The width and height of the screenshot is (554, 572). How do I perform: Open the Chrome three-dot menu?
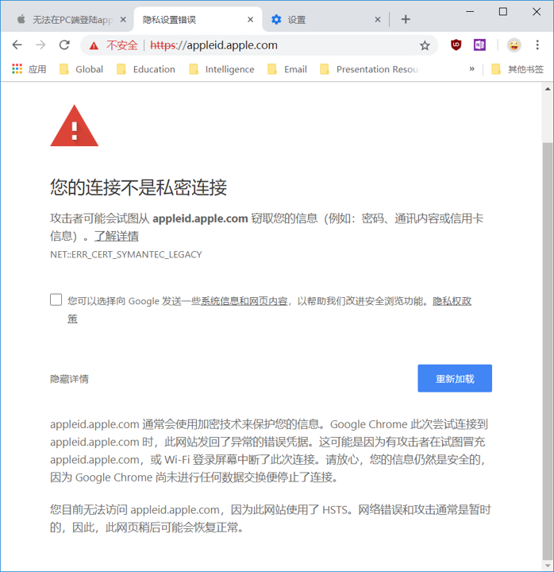pyautogui.click(x=537, y=44)
